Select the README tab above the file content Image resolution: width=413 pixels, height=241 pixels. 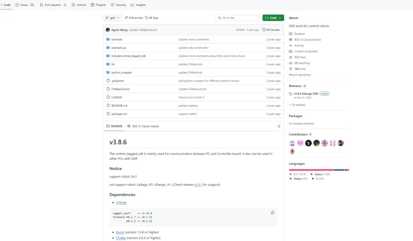114,126
